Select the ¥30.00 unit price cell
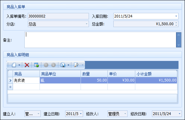 point(121,80)
